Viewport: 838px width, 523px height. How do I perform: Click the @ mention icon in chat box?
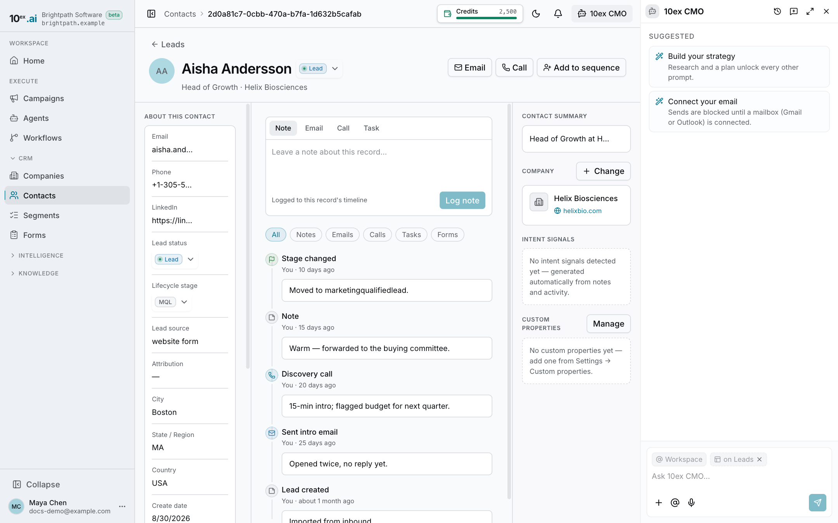click(x=675, y=502)
